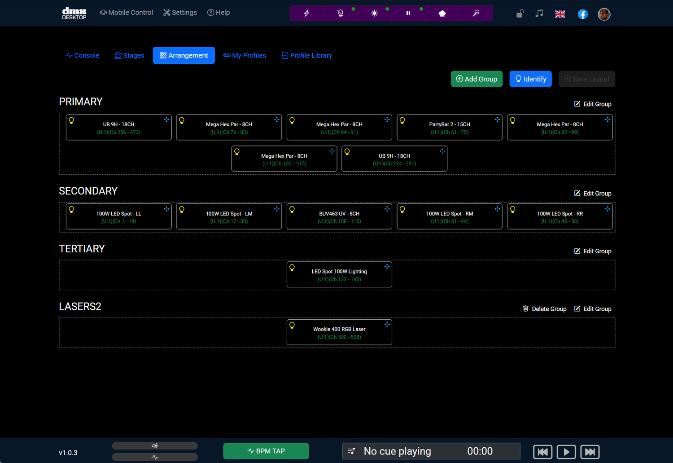Viewport: 673px width, 463px height.
Task: Select the magic wand effect icon
Action: pyautogui.click(x=476, y=13)
